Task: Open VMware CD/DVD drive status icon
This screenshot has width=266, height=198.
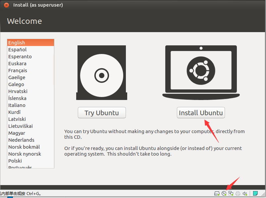Action: click(x=224, y=193)
